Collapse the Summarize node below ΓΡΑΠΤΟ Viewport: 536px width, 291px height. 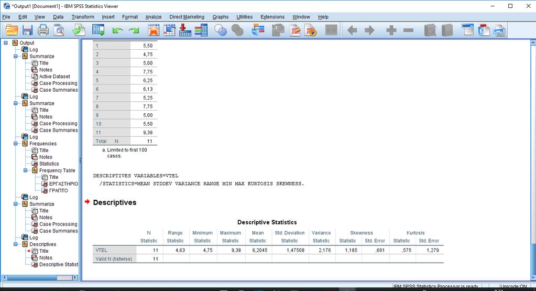[16, 204]
